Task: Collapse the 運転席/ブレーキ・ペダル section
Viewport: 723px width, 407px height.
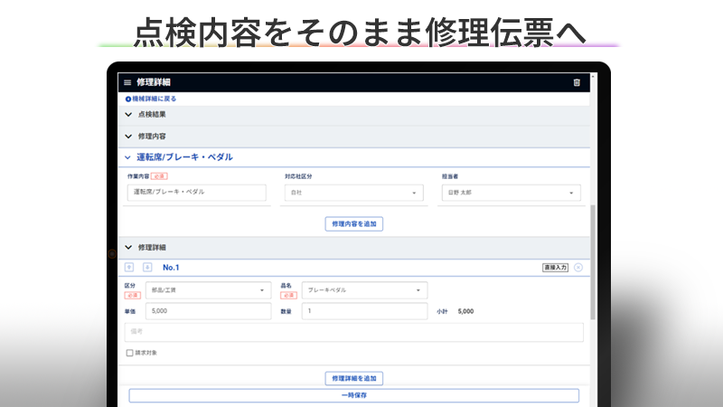Action: (x=128, y=156)
